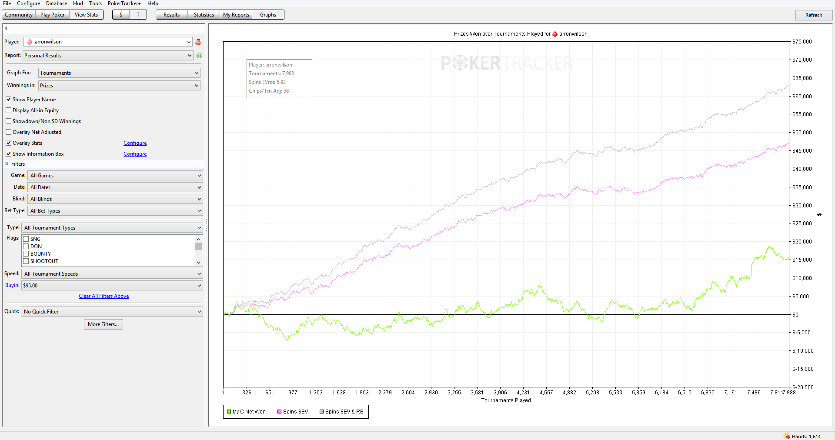Switch to the View Stats tab

pyautogui.click(x=86, y=15)
